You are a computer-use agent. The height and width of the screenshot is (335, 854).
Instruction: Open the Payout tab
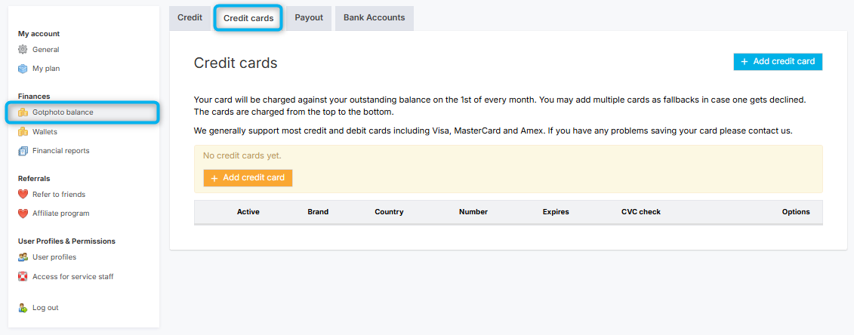click(x=309, y=18)
